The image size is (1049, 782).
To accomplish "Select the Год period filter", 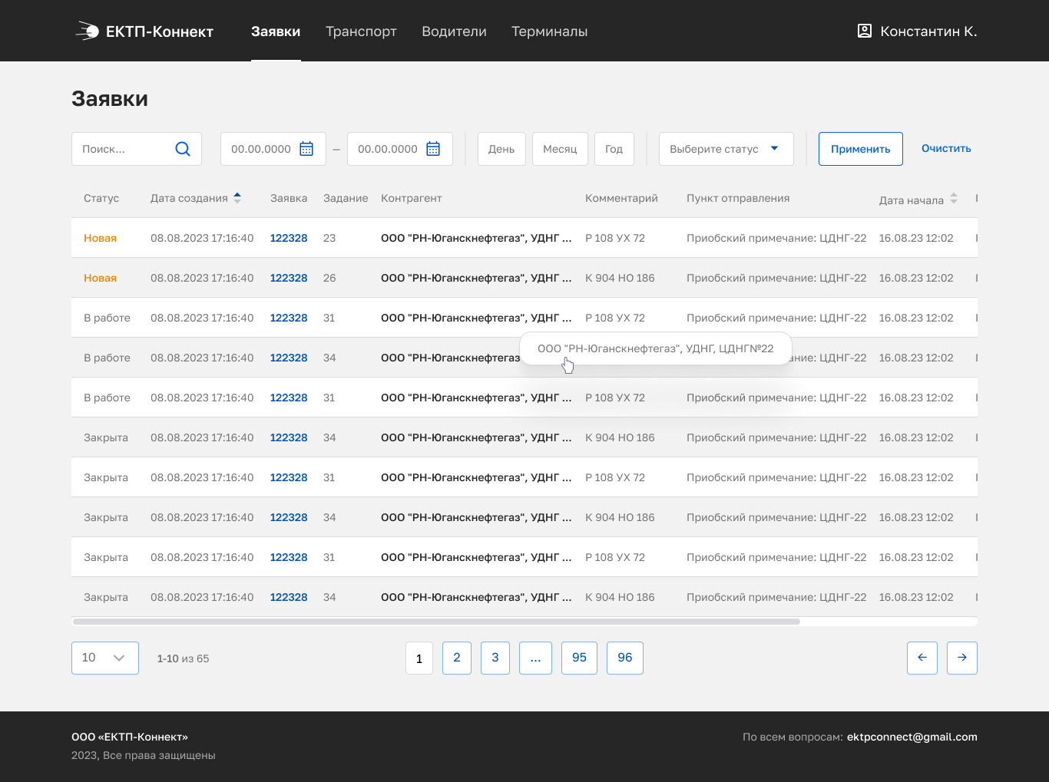I will (x=614, y=149).
